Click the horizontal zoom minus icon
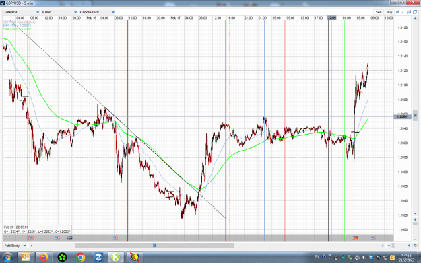Viewport: 421px width, 263px height. pos(389,246)
